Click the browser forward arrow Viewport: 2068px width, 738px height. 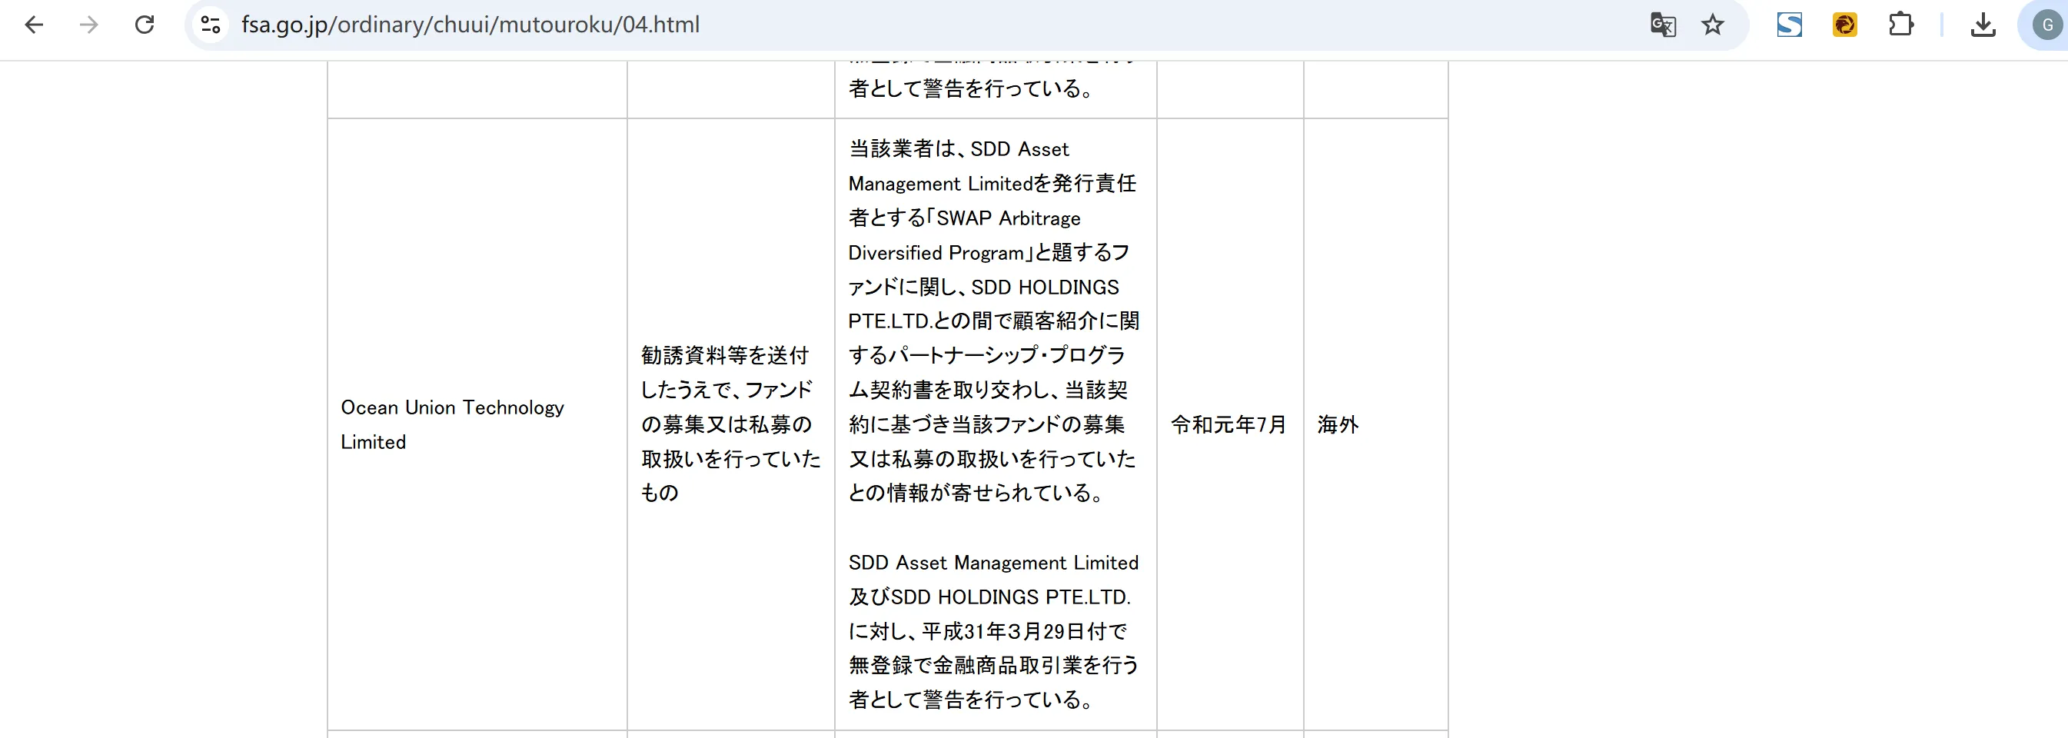(x=89, y=25)
